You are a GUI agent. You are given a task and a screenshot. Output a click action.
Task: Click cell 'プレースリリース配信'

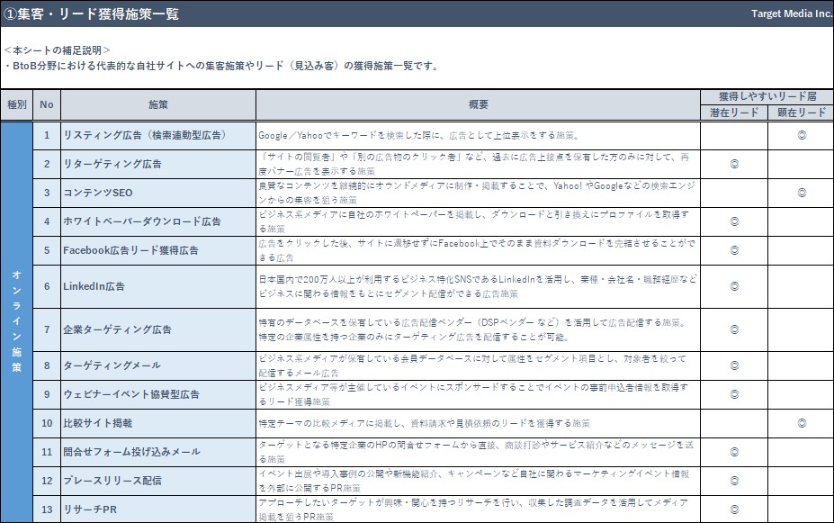158,481
